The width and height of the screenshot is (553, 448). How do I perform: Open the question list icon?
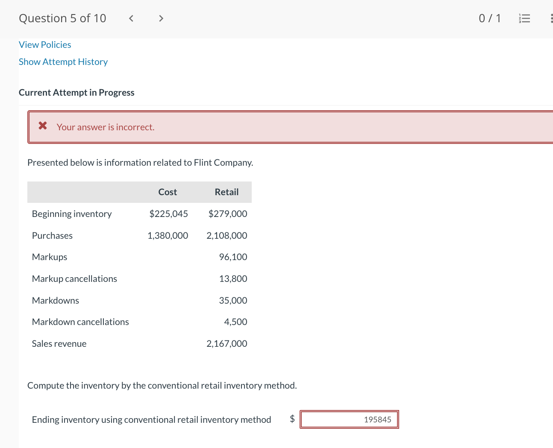pyautogui.click(x=524, y=18)
